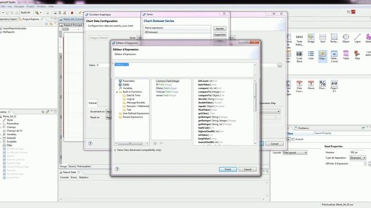Click the Build All toolbar button
The image size is (371, 208).
(x=26, y=13)
